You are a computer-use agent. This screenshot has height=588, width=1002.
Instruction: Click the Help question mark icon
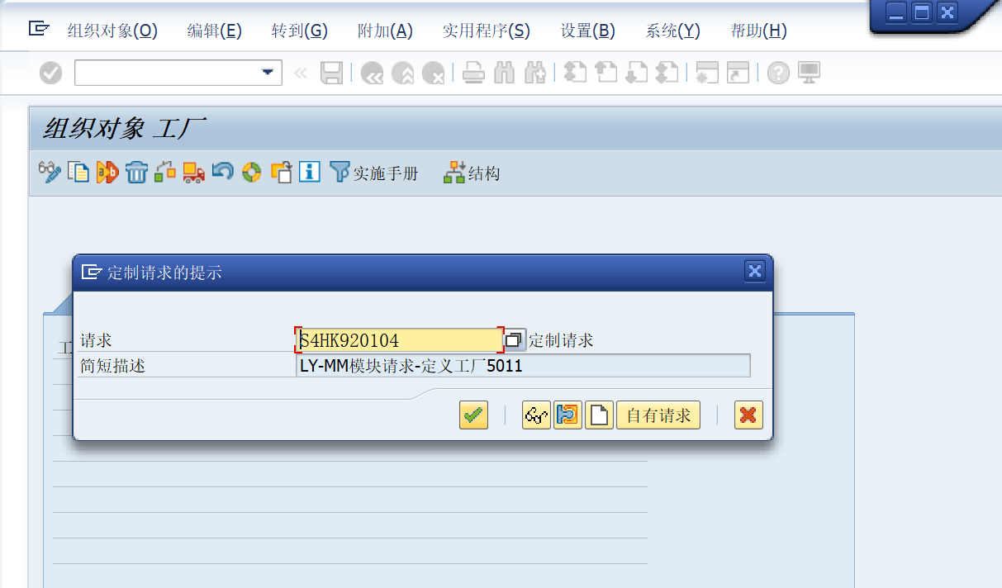pos(778,73)
